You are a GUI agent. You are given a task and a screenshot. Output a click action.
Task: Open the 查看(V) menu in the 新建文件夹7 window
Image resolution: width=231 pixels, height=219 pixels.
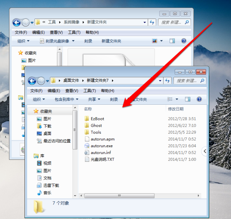[x=71, y=91]
